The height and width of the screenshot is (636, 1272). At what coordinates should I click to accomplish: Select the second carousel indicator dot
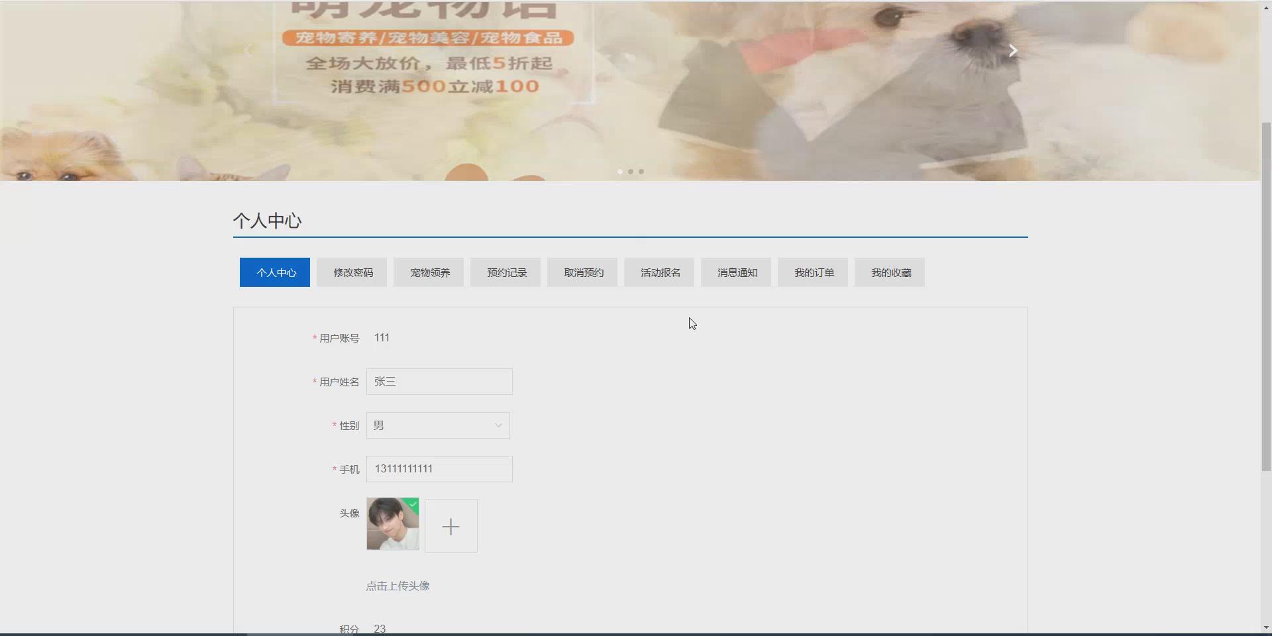[630, 171]
